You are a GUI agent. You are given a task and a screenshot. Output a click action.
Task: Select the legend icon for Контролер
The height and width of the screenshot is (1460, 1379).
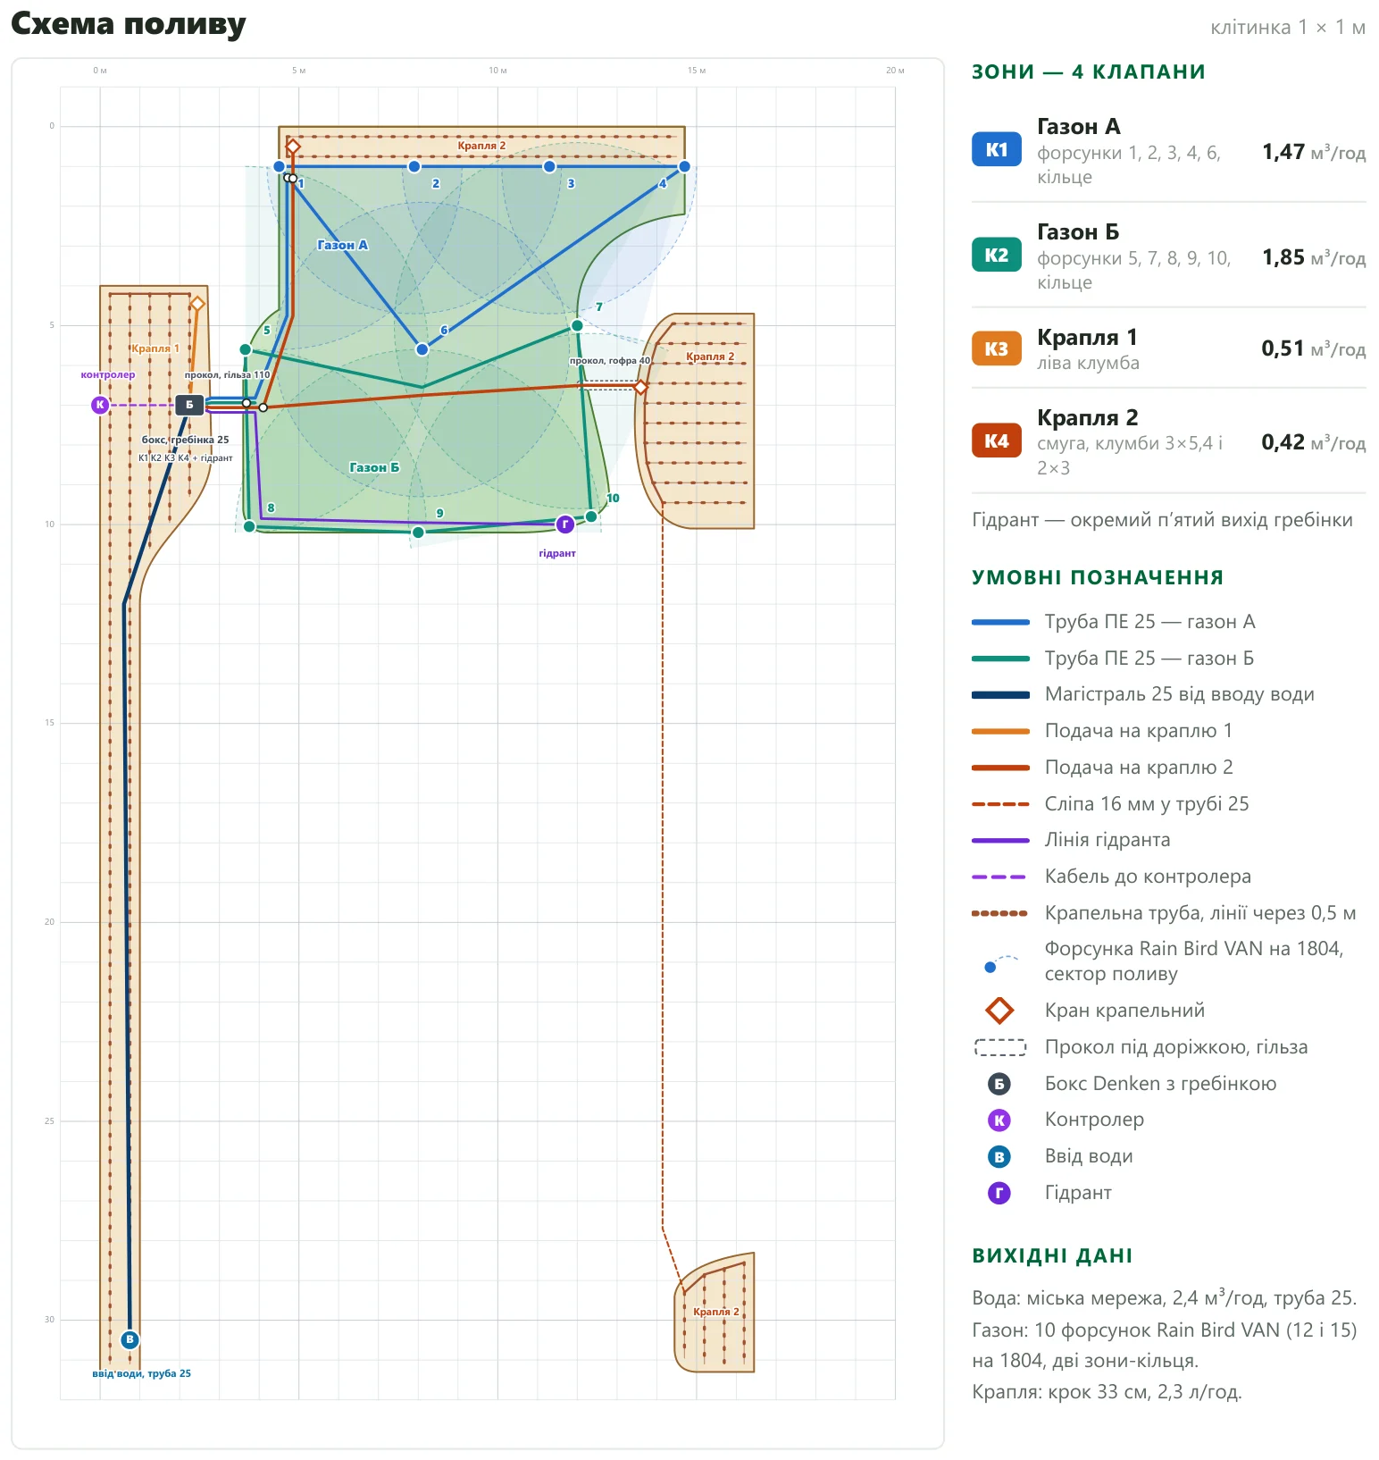pos(999,1120)
